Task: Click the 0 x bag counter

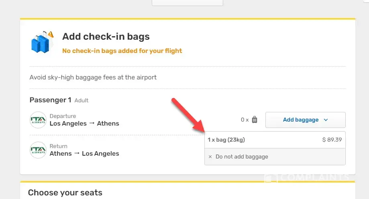Action: point(245,120)
